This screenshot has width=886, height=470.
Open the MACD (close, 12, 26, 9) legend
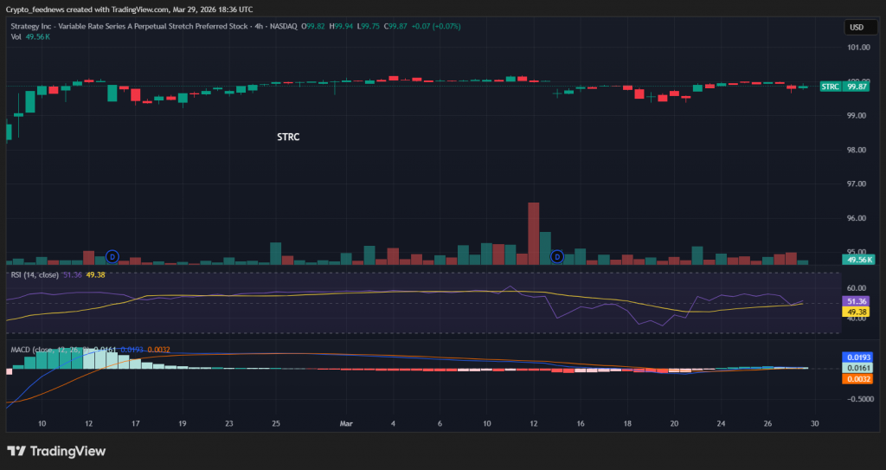[49, 350]
